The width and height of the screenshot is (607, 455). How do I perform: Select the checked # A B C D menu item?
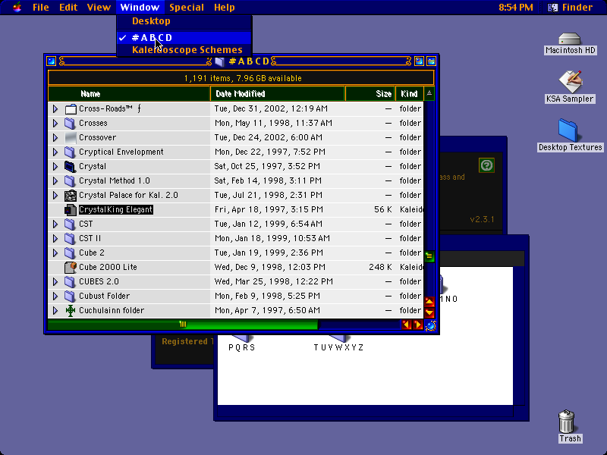tap(184, 37)
